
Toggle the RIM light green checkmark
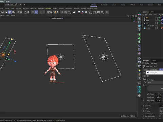159,20
